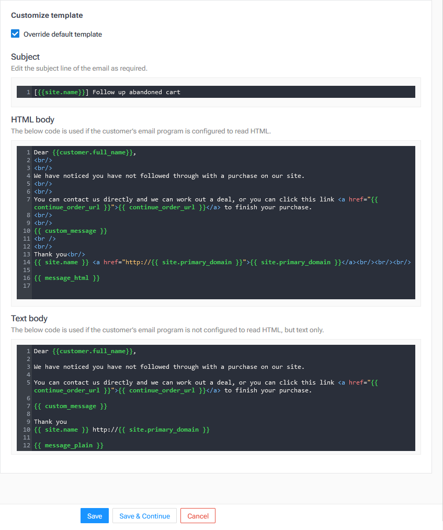Click the site.name variable in the Subject
This screenshot has height=530, width=443.
[61, 92]
